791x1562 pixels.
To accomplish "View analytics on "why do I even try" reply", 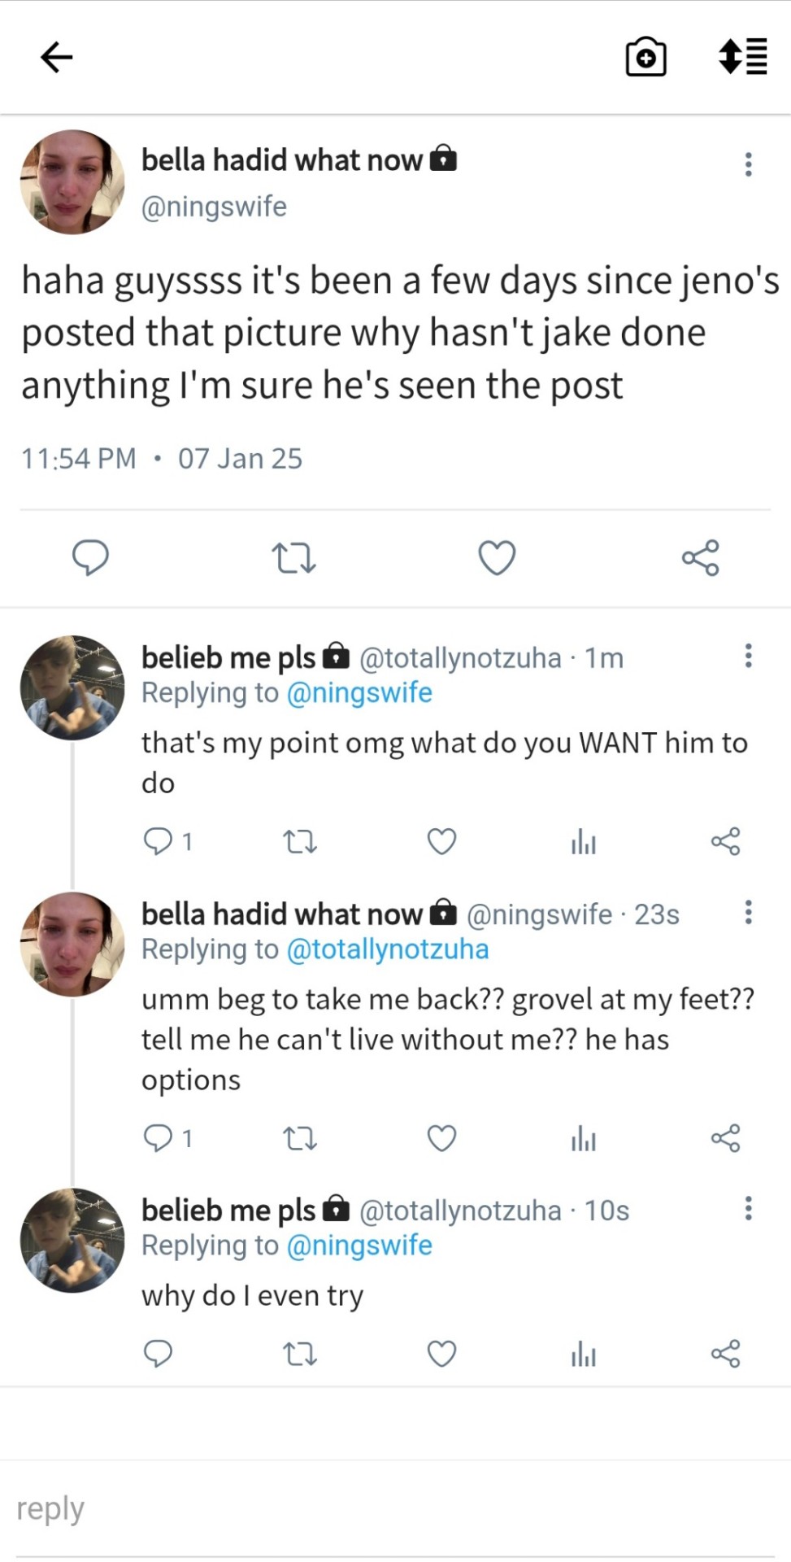I will 583,1354.
